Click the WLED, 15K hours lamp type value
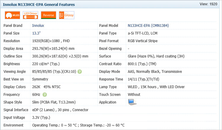The height and width of the screenshot is (130, 222). [156, 87]
